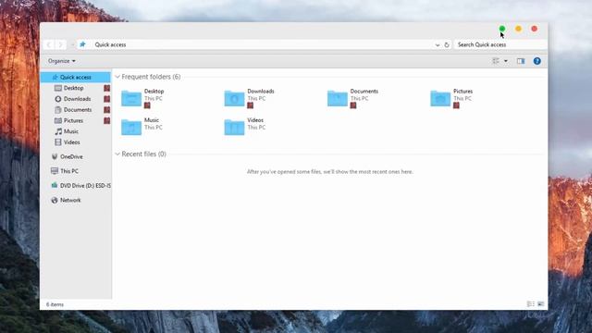The width and height of the screenshot is (592, 333).
Task: Select Videos in the sidebar
Action: point(71,142)
